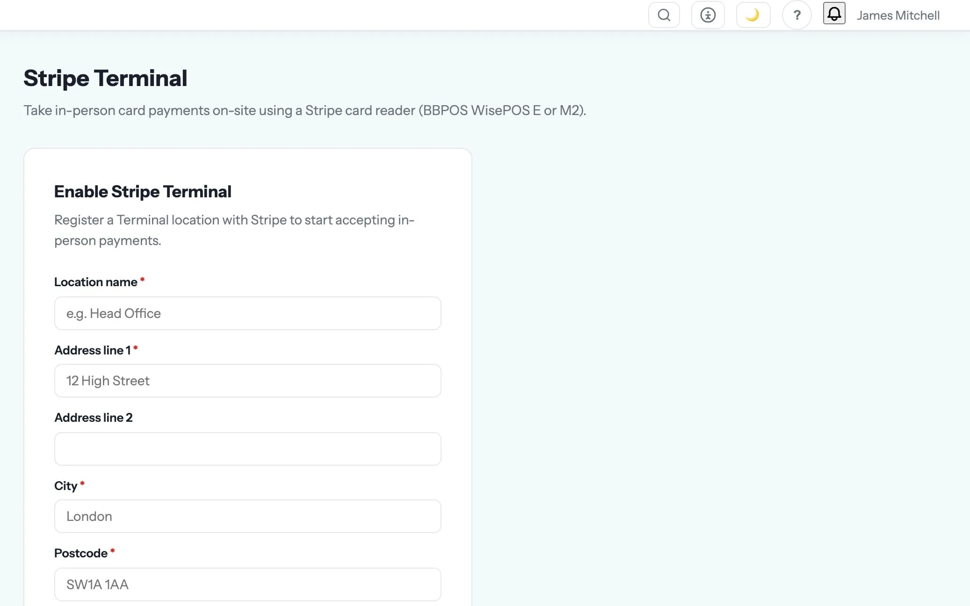Focus the Location name field
This screenshot has width=970, height=606.
click(x=248, y=313)
